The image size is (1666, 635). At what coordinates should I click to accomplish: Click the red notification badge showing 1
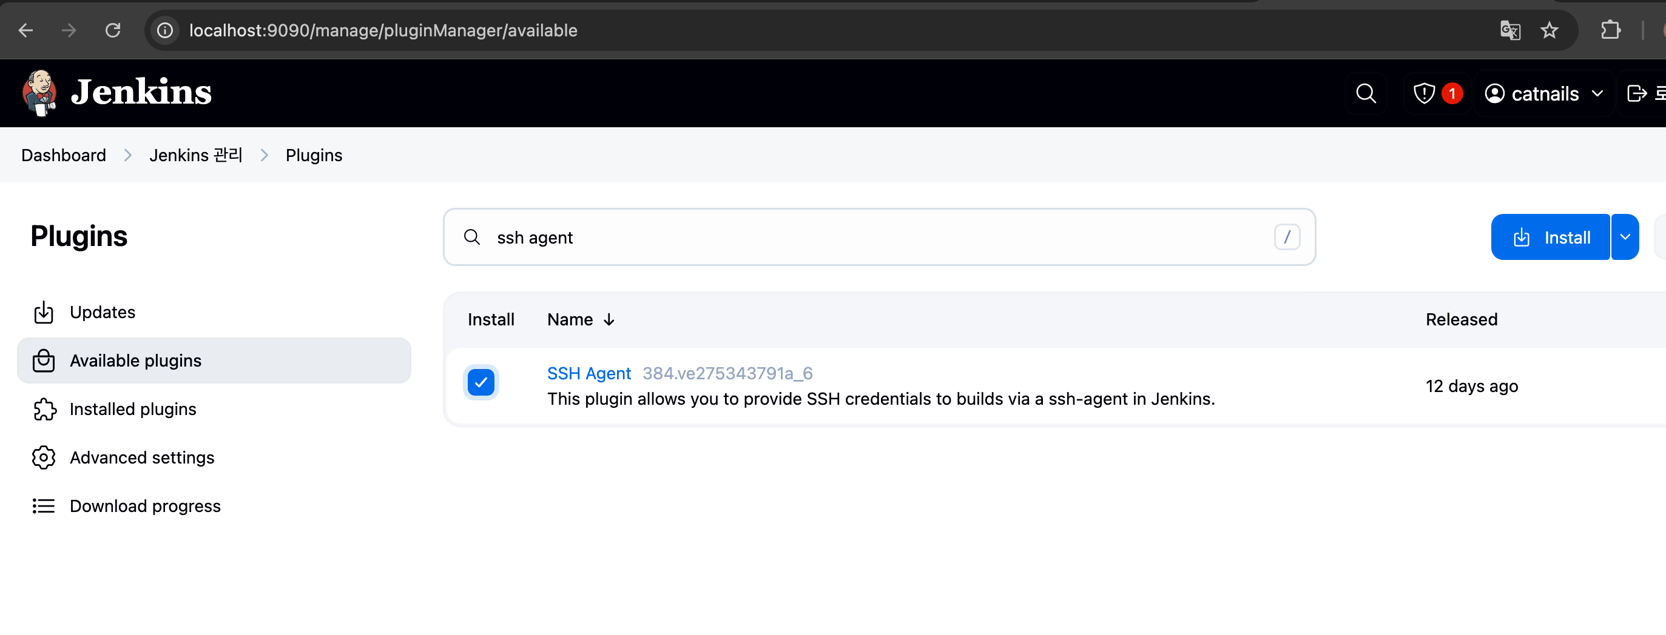1452,94
